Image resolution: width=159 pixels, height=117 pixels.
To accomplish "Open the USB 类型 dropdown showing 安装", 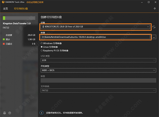I will coord(98,60).
